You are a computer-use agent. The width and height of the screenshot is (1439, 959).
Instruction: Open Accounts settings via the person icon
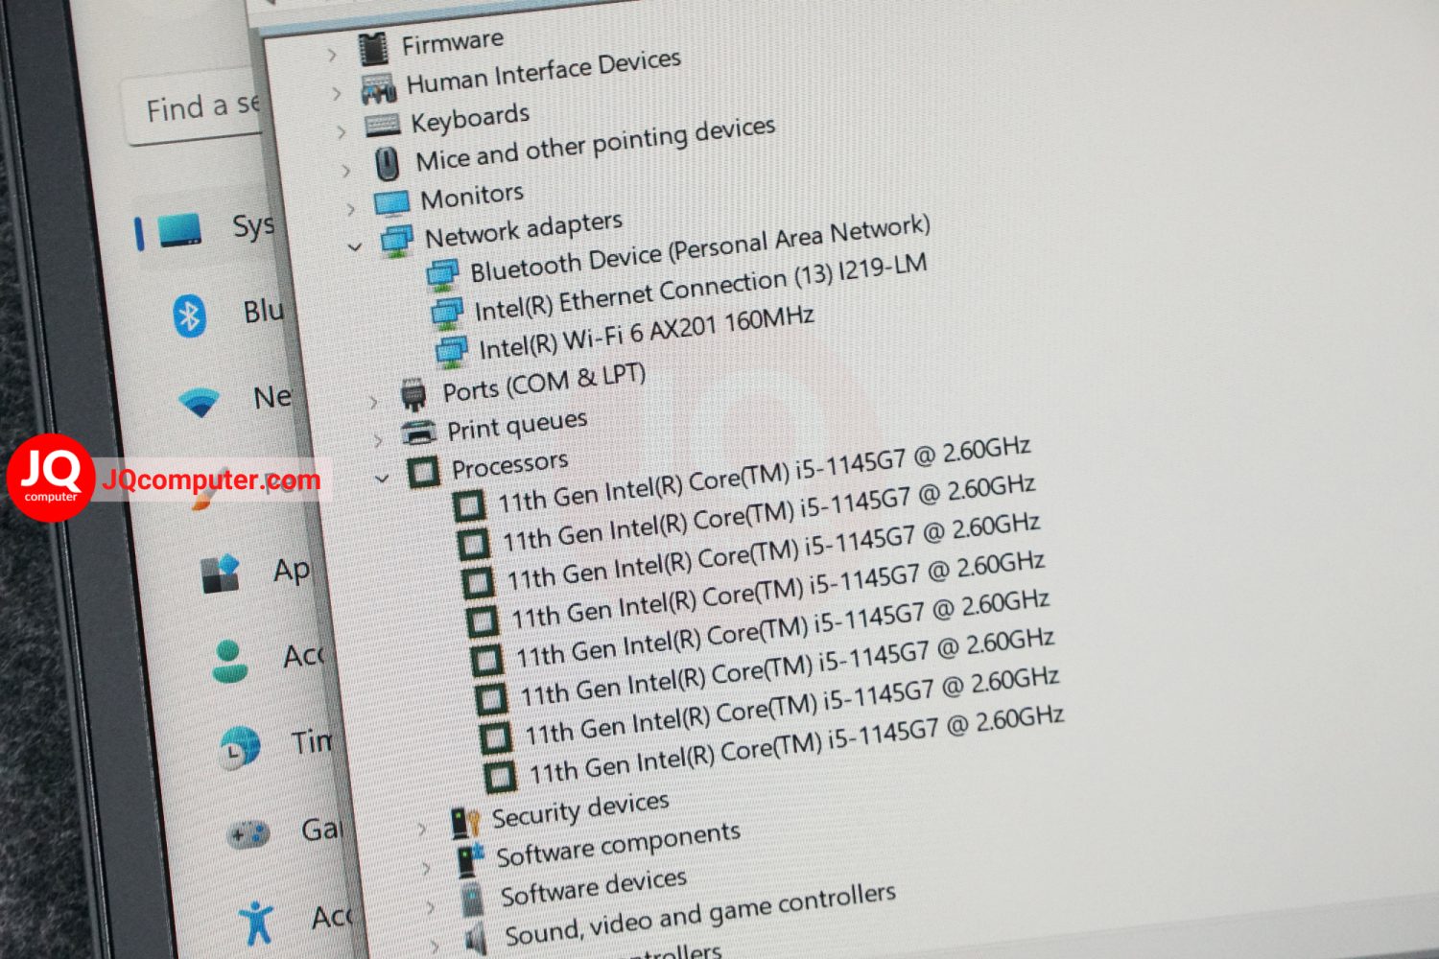tap(229, 661)
